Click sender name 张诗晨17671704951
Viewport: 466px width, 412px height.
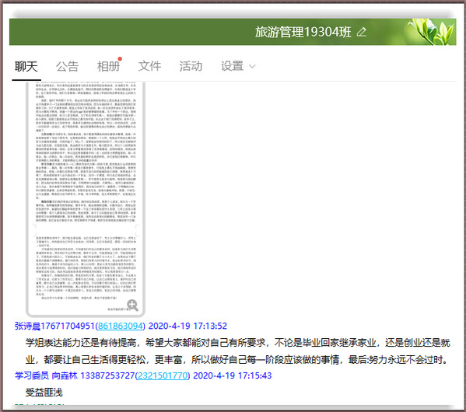click(x=54, y=326)
